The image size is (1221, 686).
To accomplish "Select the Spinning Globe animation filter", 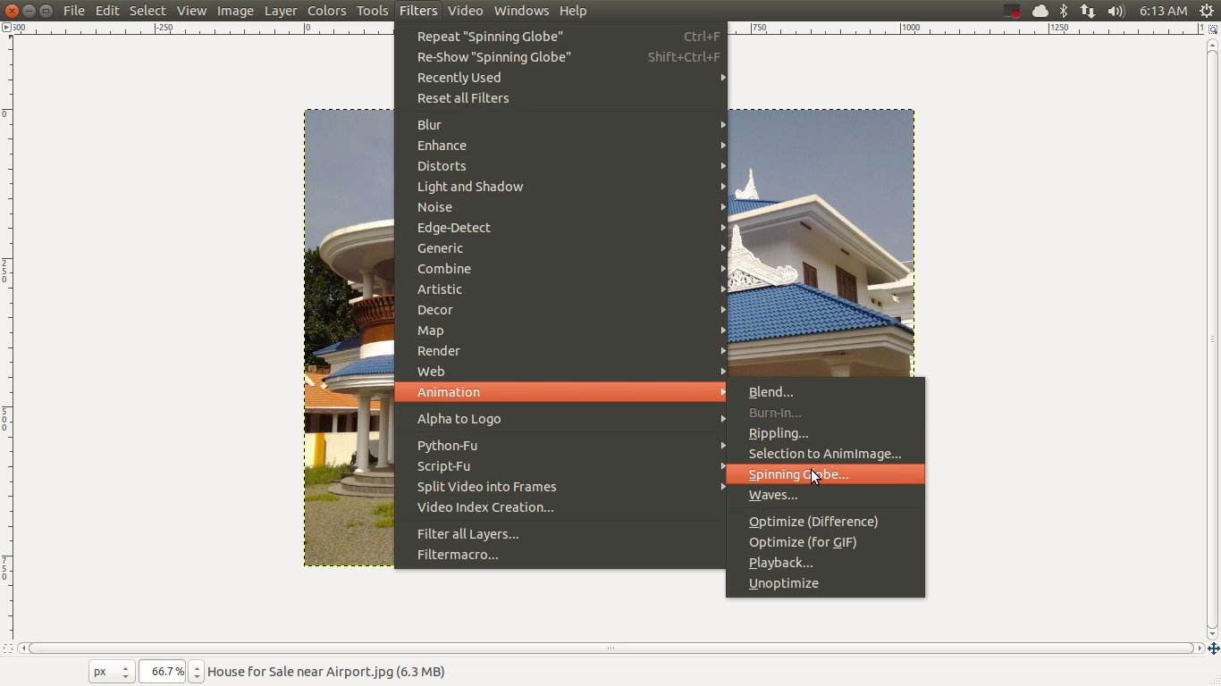I will pos(798,474).
